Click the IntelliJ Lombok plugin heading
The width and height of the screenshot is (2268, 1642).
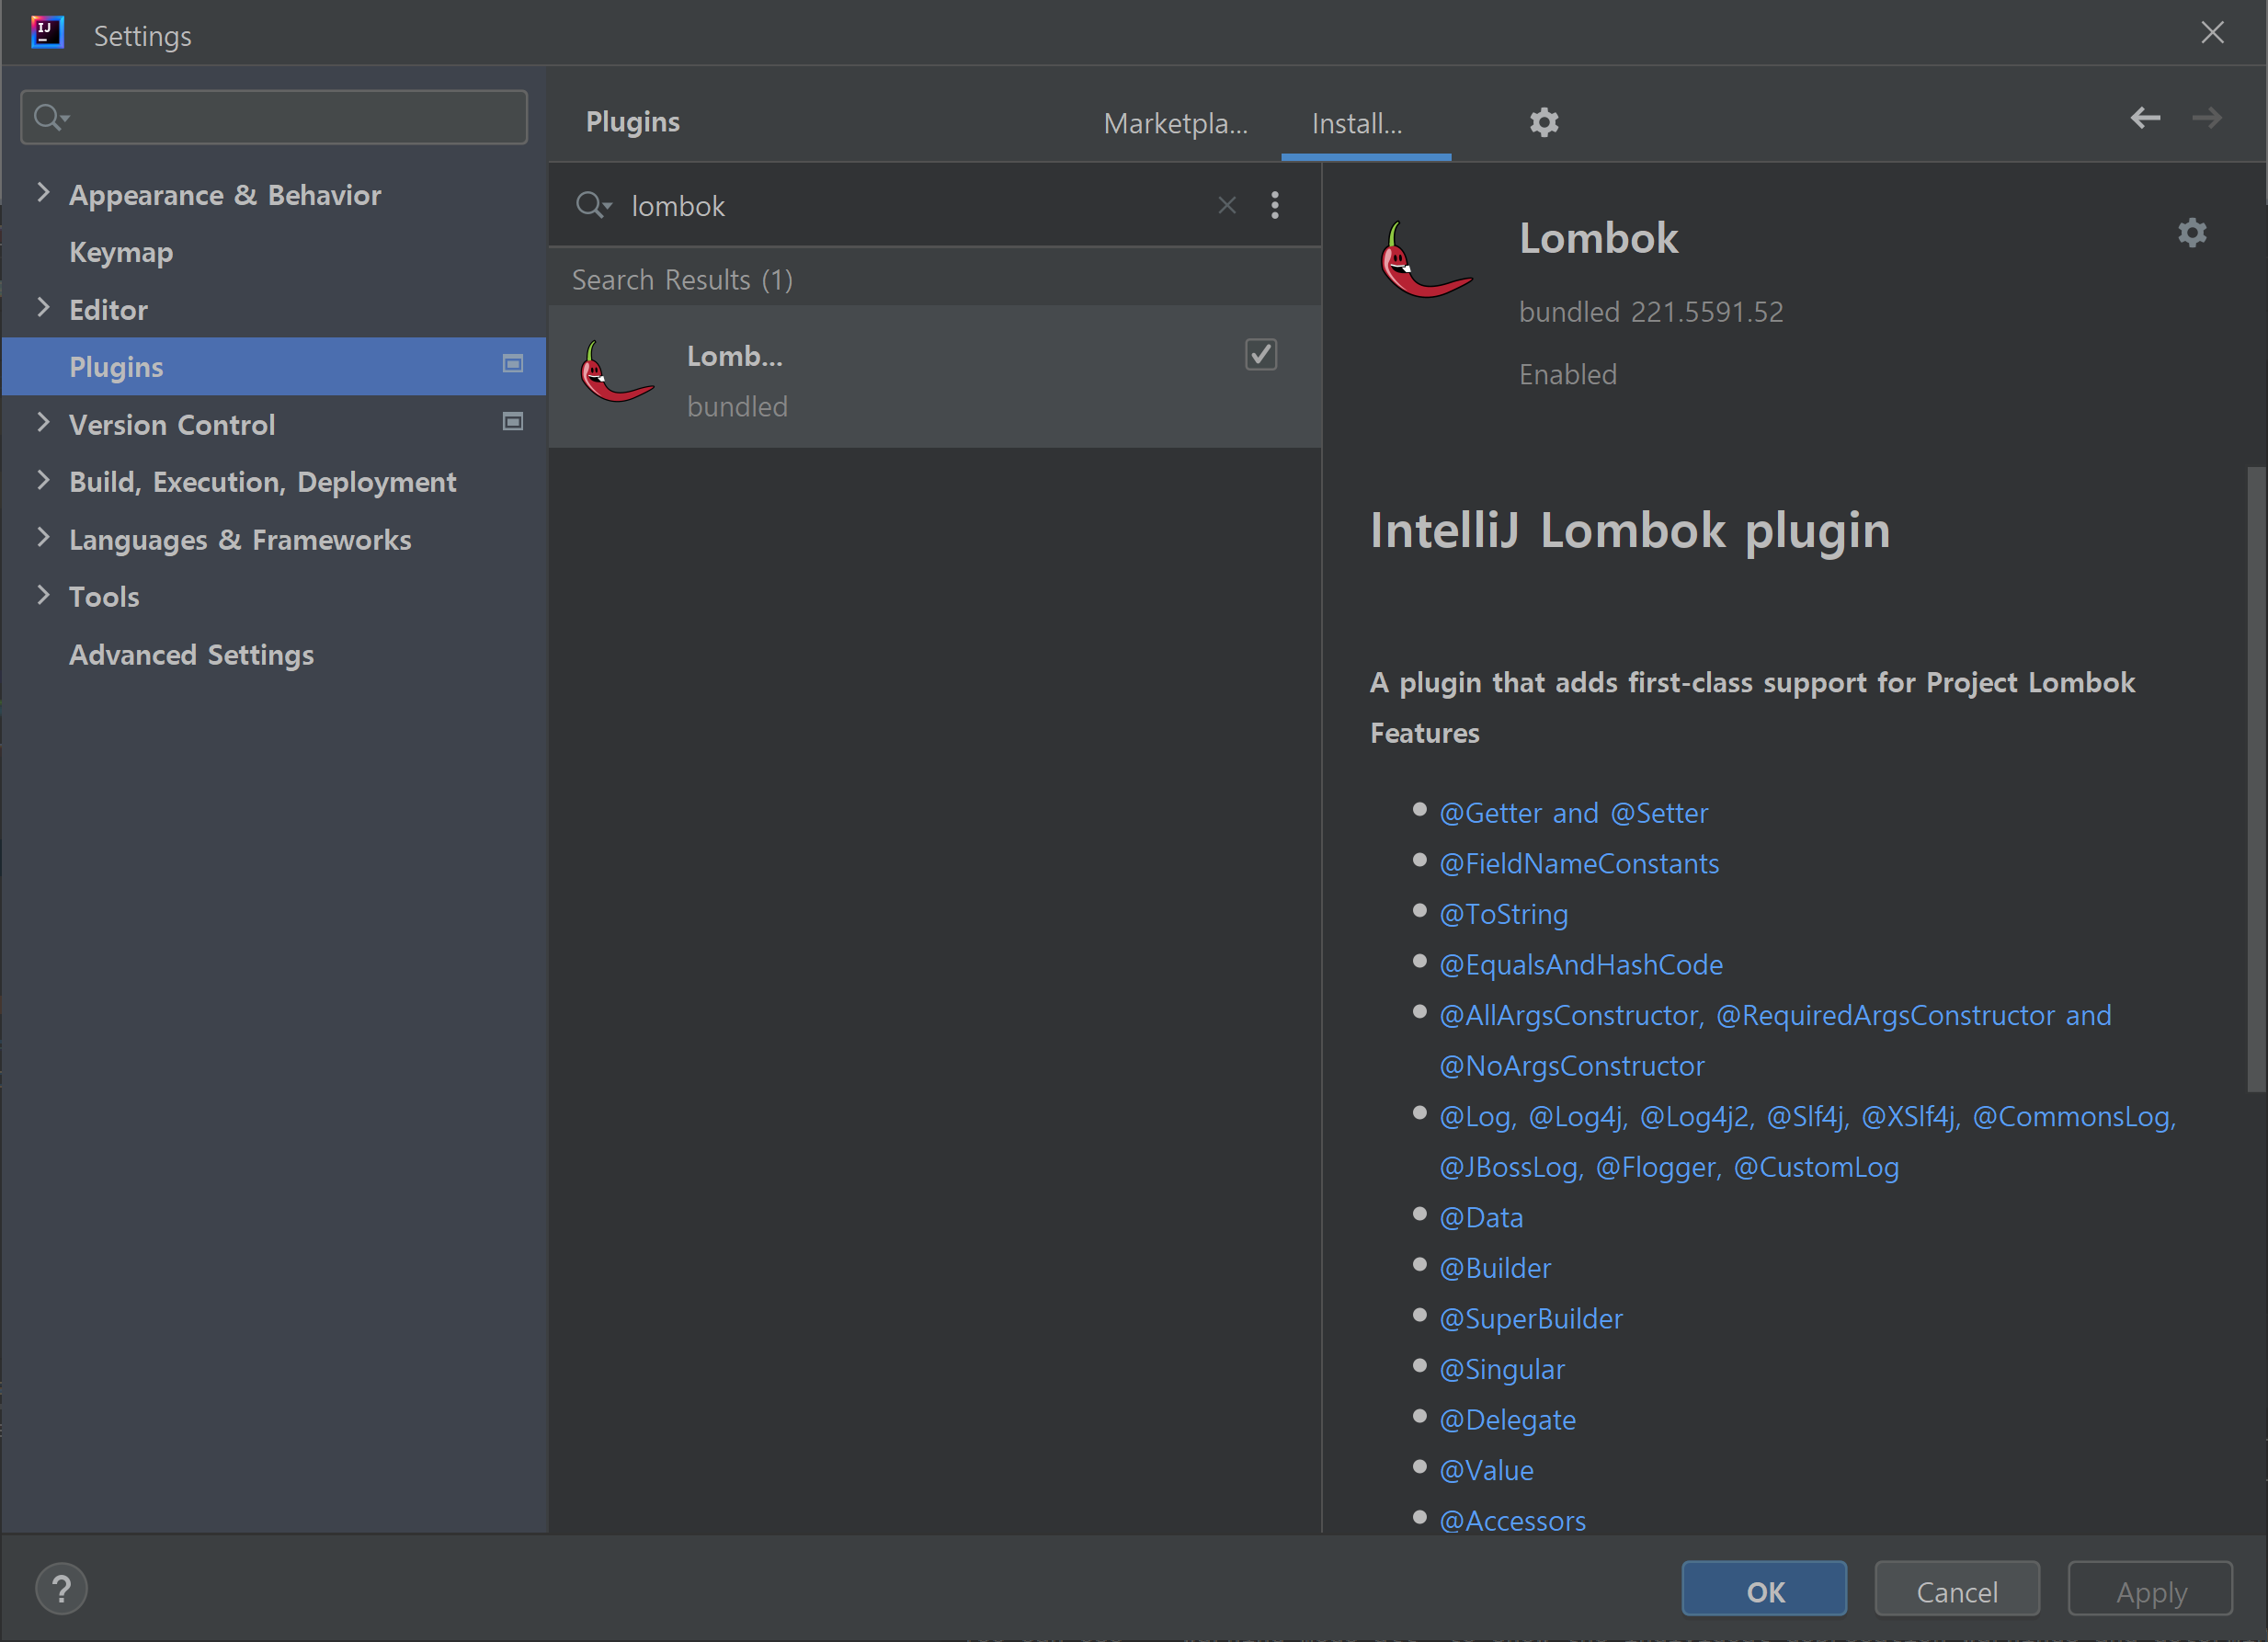coord(1629,530)
